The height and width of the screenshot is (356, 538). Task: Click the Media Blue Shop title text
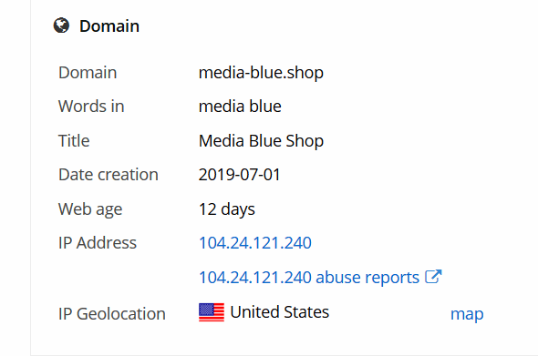pyautogui.click(x=261, y=141)
